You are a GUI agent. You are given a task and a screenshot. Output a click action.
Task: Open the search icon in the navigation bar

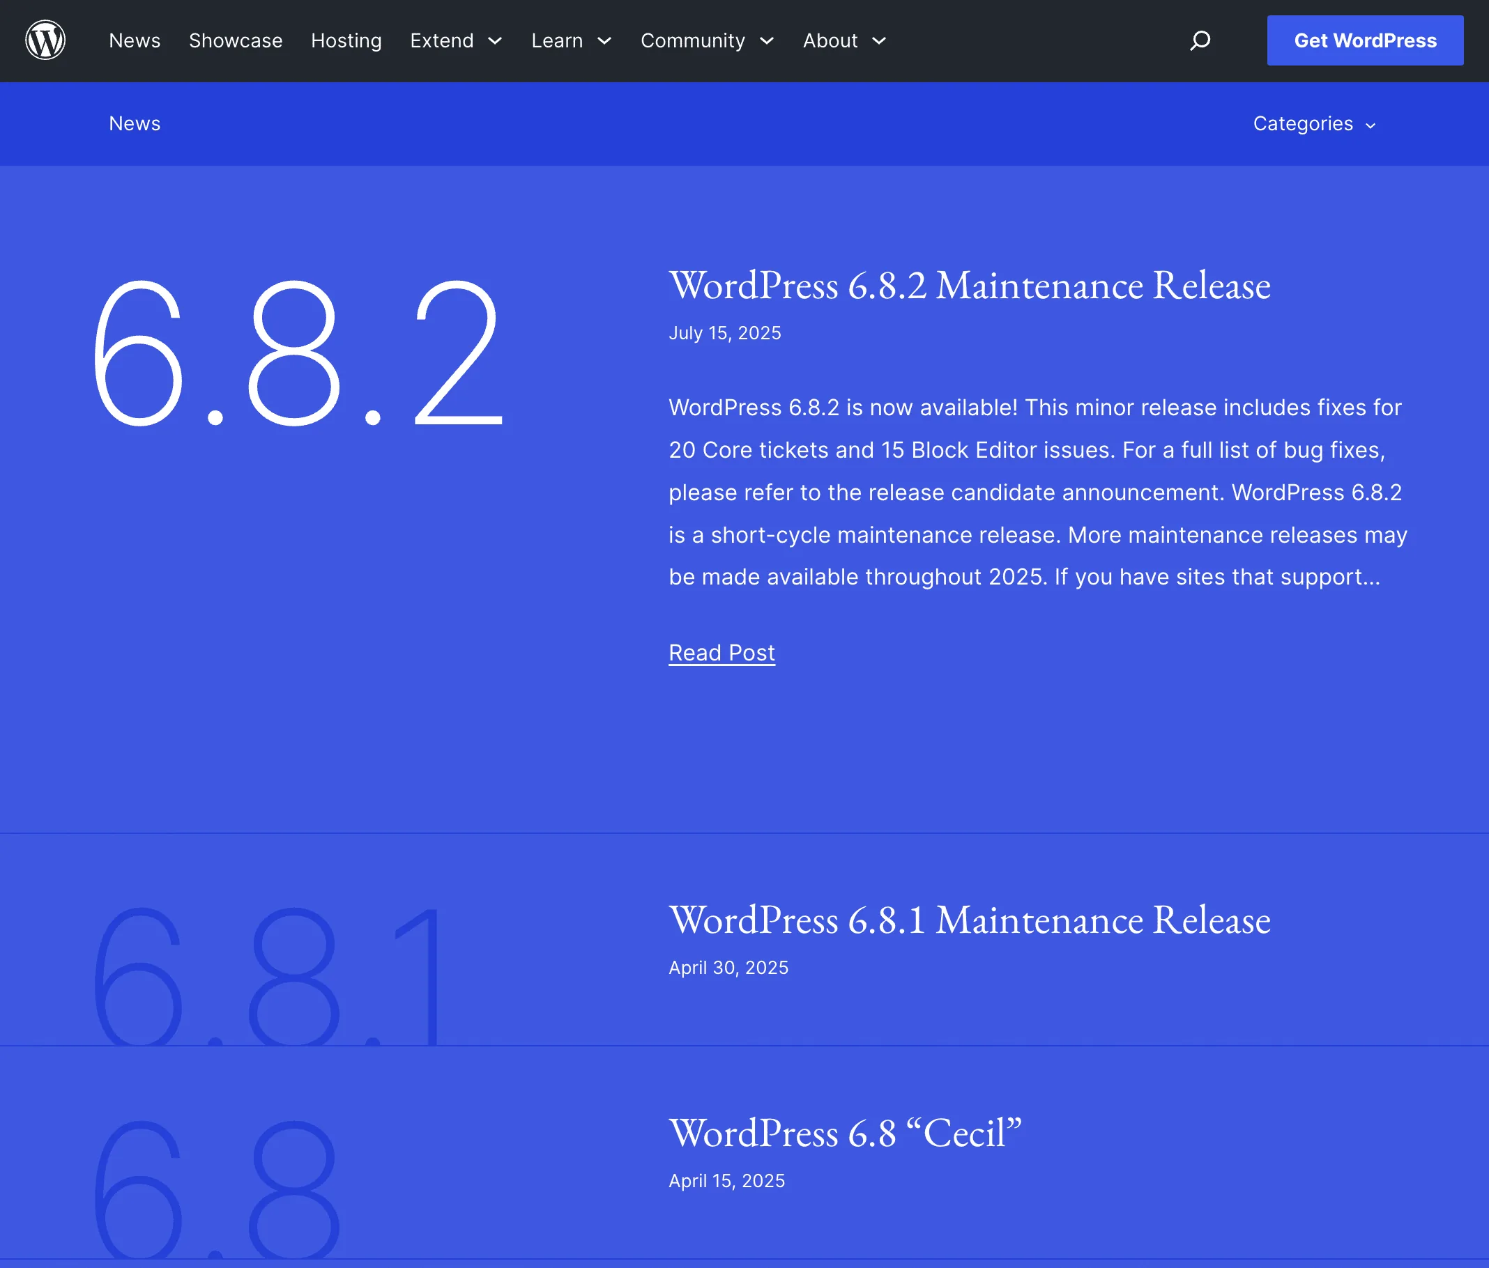click(x=1199, y=41)
